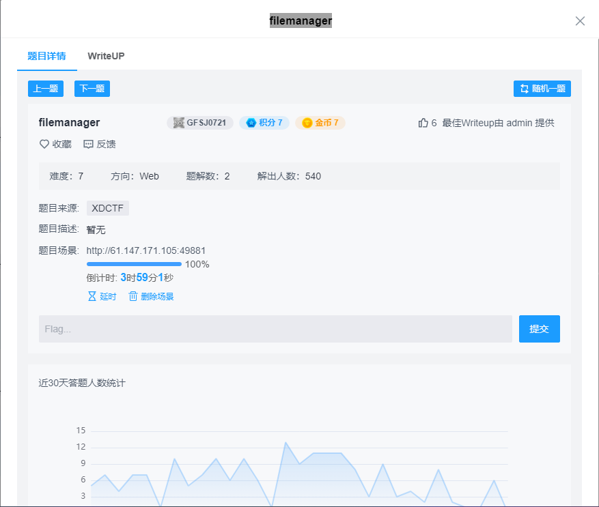Click the 最佳Writeup由 admin 提供 text
Viewport: 599px width, 507px height.
(x=498, y=123)
